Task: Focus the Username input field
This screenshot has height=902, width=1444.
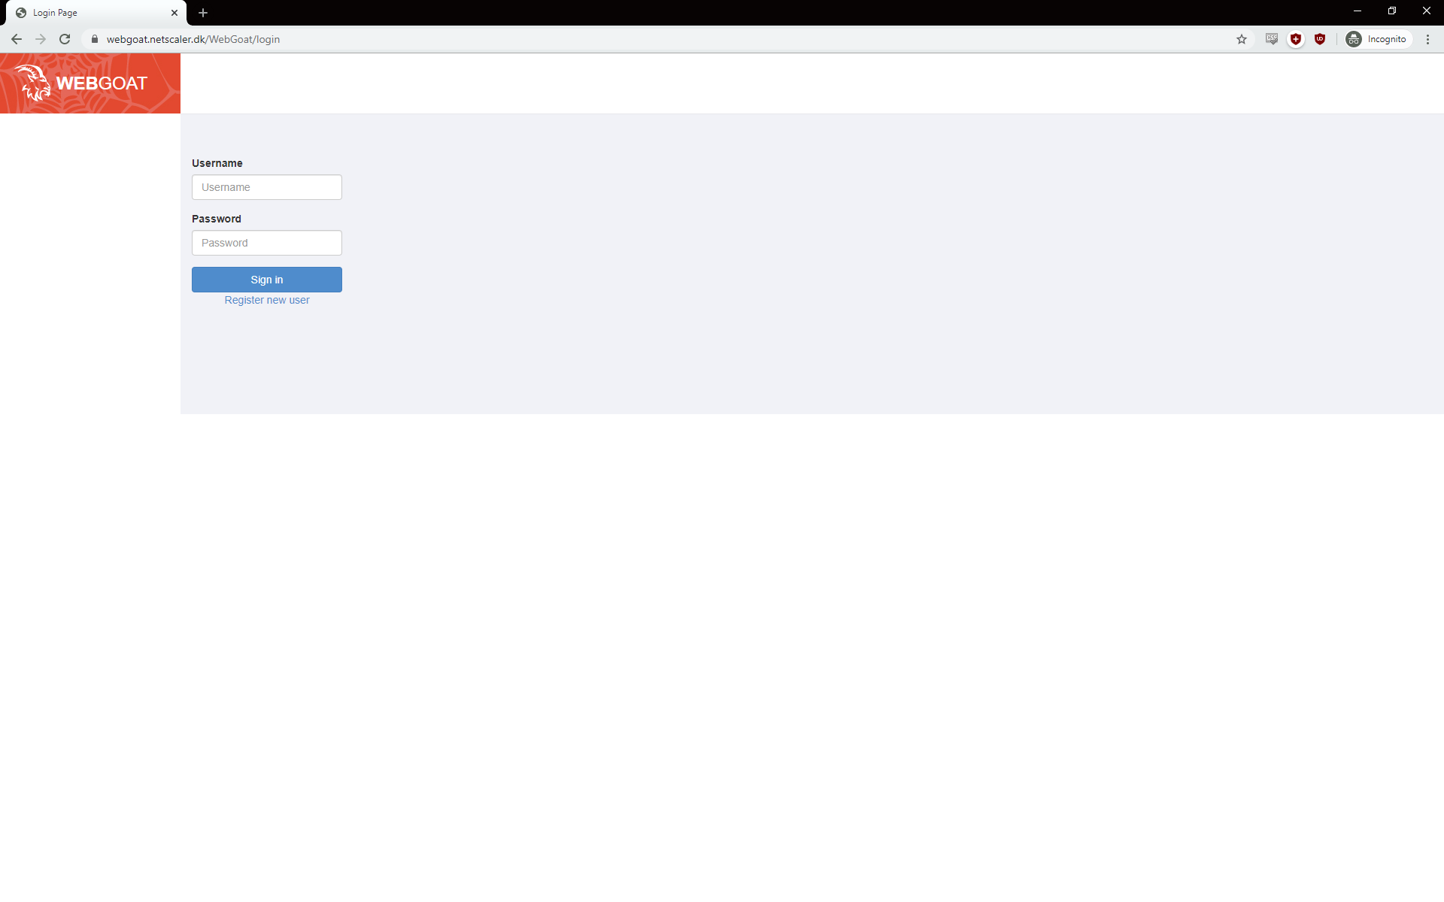Action: pyautogui.click(x=267, y=187)
